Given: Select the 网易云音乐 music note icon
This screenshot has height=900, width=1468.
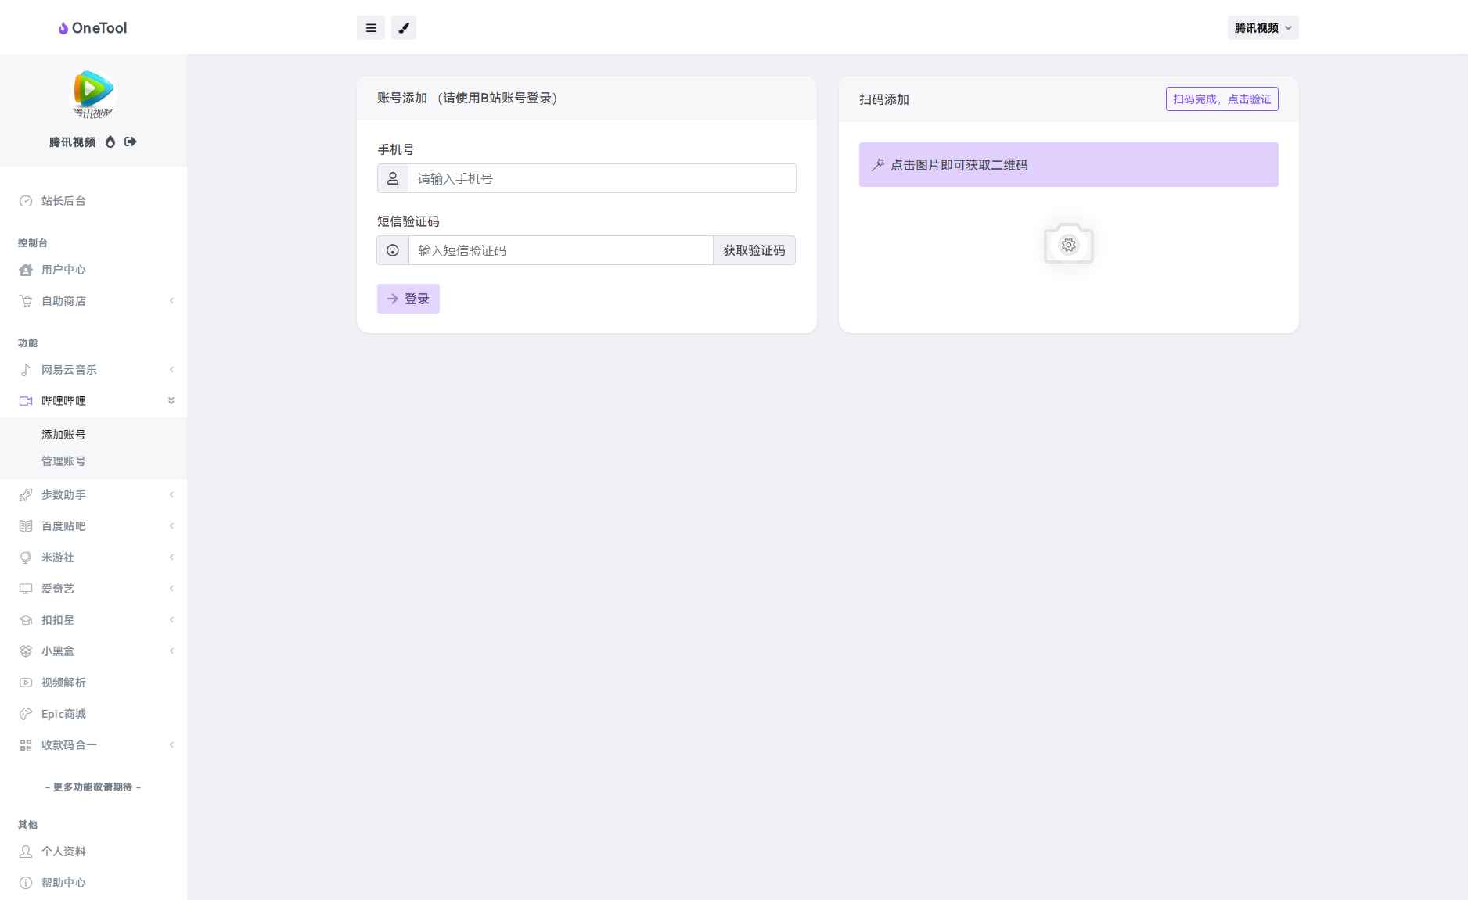Looking at the screenshot, I should pyautogui.click(x=26, y=369).
